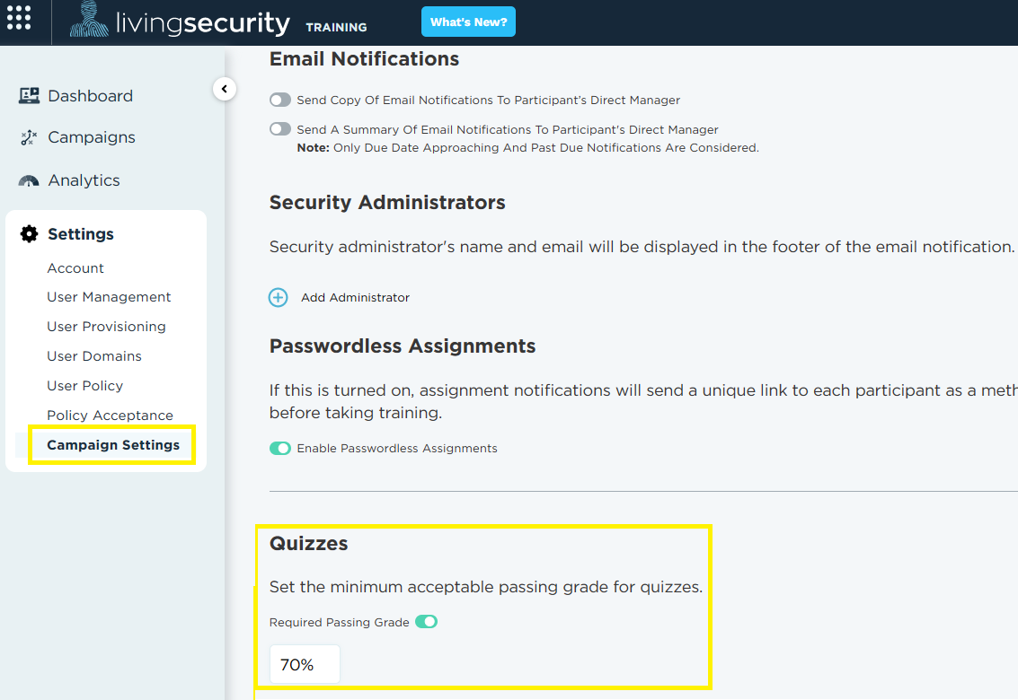Click the plus circle Add Administrator icon
This screenshot has width=1018, height=700.
(x=278, y=297)
